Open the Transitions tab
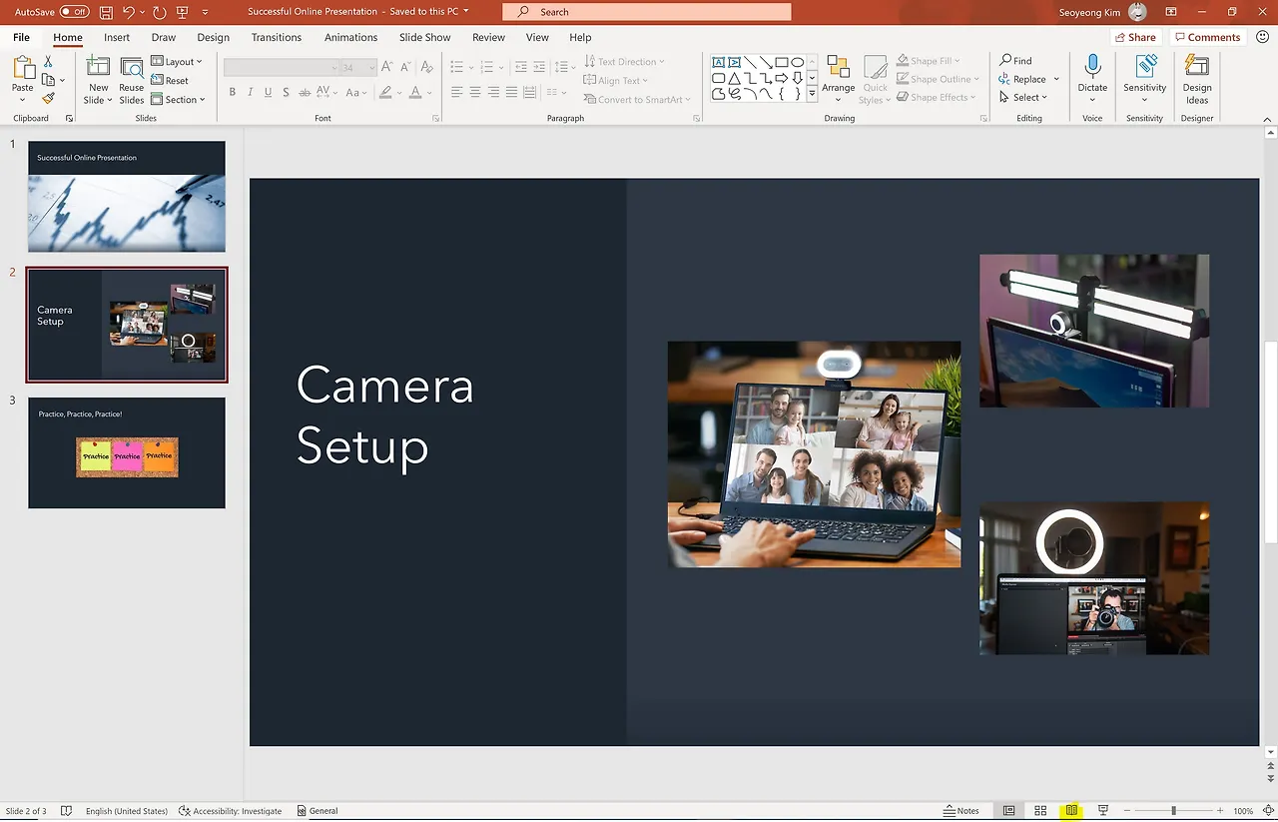This screenshot has width=1278, height=822. (277, 37)
